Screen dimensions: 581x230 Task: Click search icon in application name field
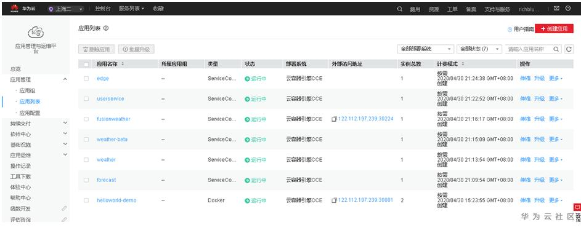pos(556,49)
